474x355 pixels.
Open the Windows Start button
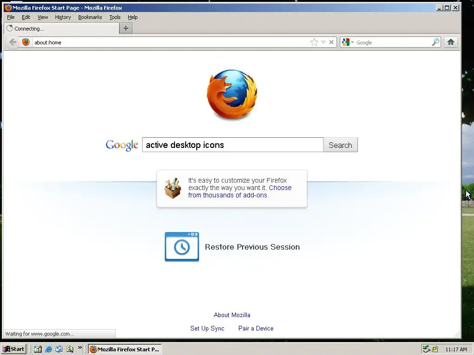pos(13,349)
